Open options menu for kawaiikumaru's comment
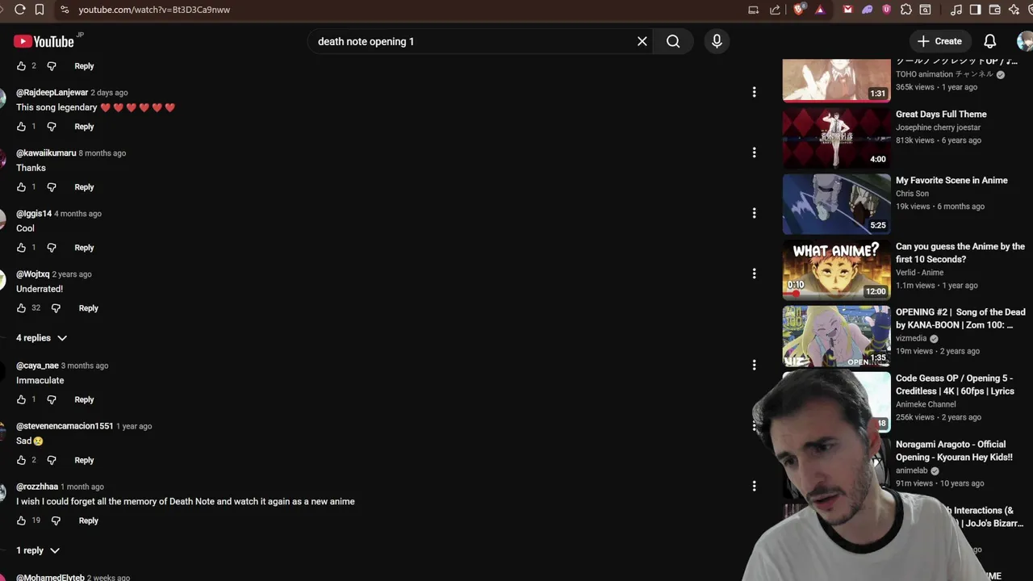Viewport: 1033px width, 581px height. (x=754, y=153)
